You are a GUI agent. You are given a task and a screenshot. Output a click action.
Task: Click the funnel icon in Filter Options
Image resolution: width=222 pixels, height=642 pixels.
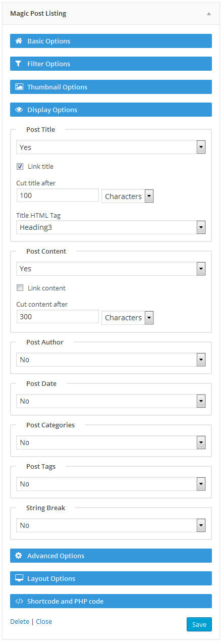click(x=19, y=64)
